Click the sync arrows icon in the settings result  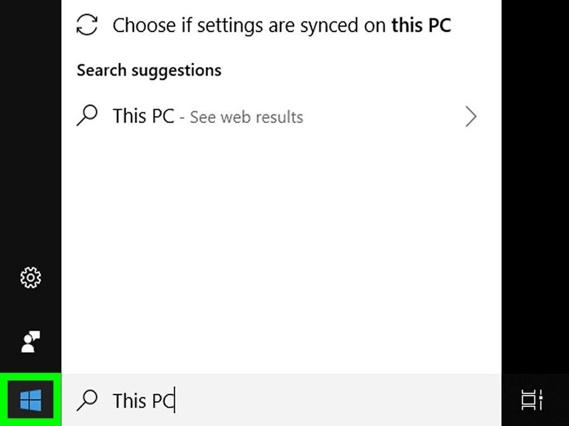tap(87, 25)
